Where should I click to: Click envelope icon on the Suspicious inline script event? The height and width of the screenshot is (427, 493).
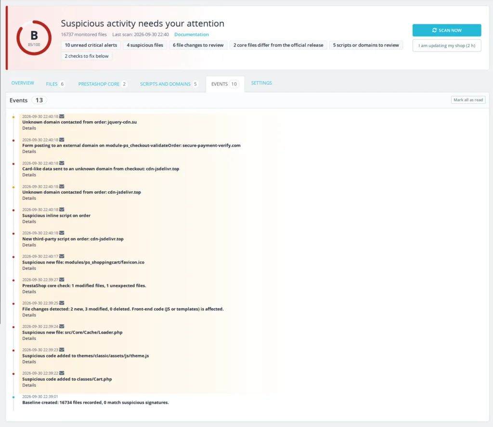click(x=62, y=210)
